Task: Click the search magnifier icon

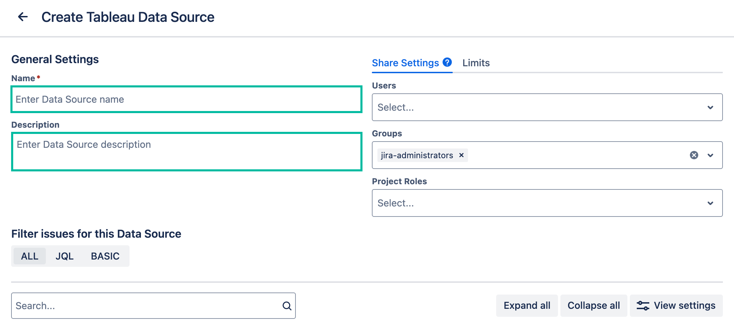Action: click(x=287, y=306)
